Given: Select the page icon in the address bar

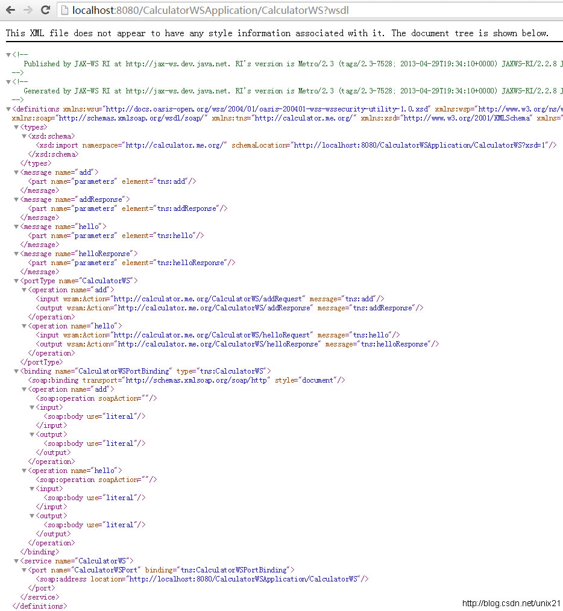Looking at the screenshot, I should click(64, 10).
